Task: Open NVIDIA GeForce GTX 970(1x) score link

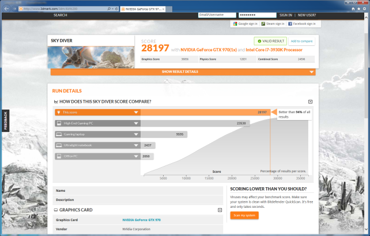Action: (209, 50)
